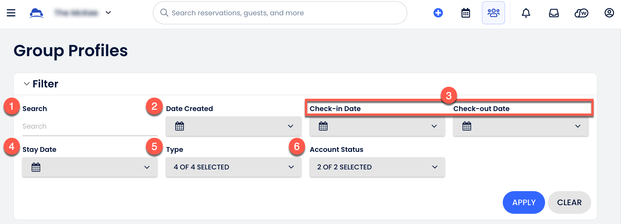
Task: Click the Clear button
Action: pyautogui.click(x=569, y=202)
